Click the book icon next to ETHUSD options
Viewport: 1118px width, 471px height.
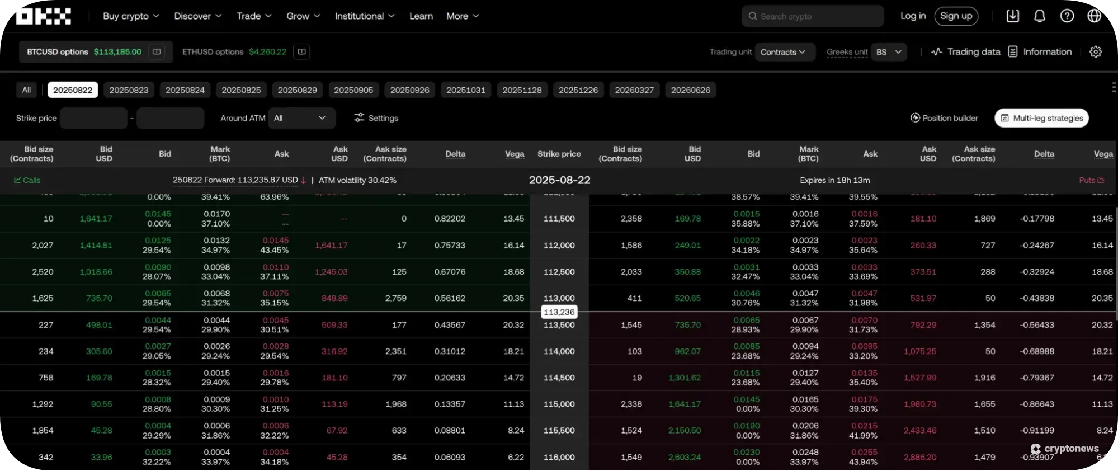[x=301, y=52]
